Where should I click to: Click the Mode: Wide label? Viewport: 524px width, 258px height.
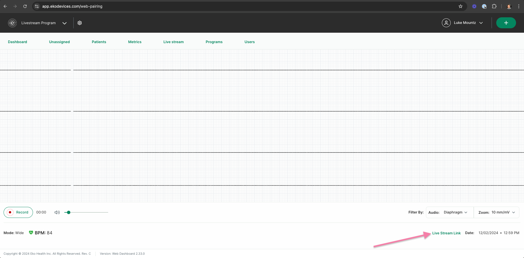(x=14, y=233)
